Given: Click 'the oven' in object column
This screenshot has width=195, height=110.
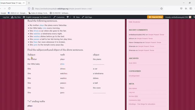Looking at the screenshot, I should (x=97, y=88).
